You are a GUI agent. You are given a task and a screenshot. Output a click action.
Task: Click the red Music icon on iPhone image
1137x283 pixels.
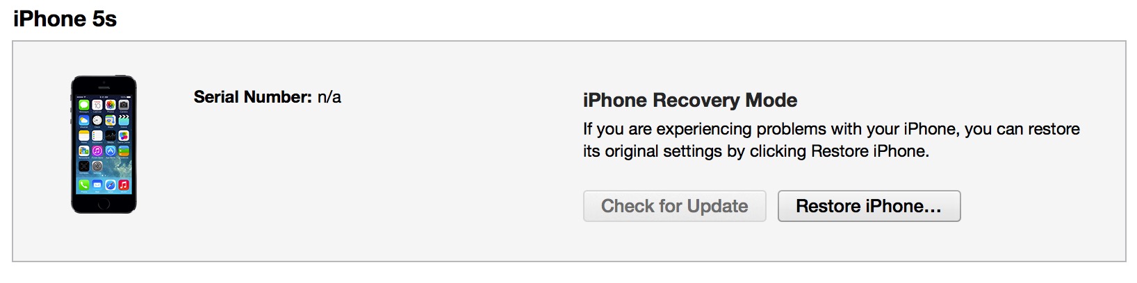click(124, 185)
